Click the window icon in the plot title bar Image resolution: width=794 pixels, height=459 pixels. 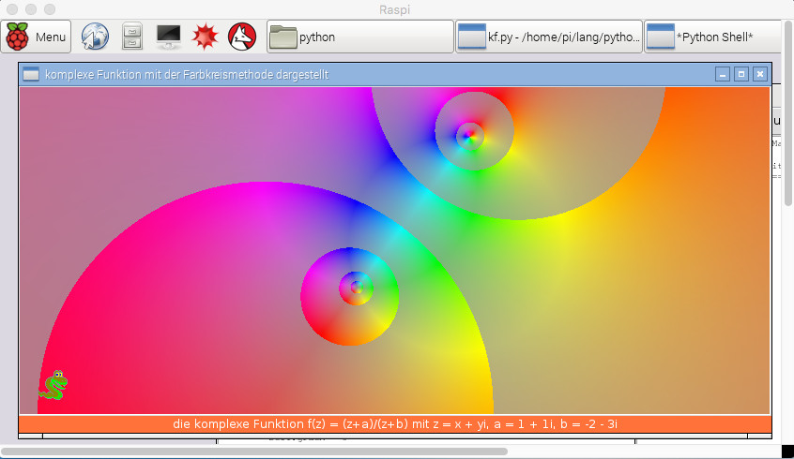[31, 74]
